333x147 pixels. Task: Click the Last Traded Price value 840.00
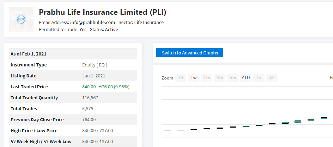(89, 87)
